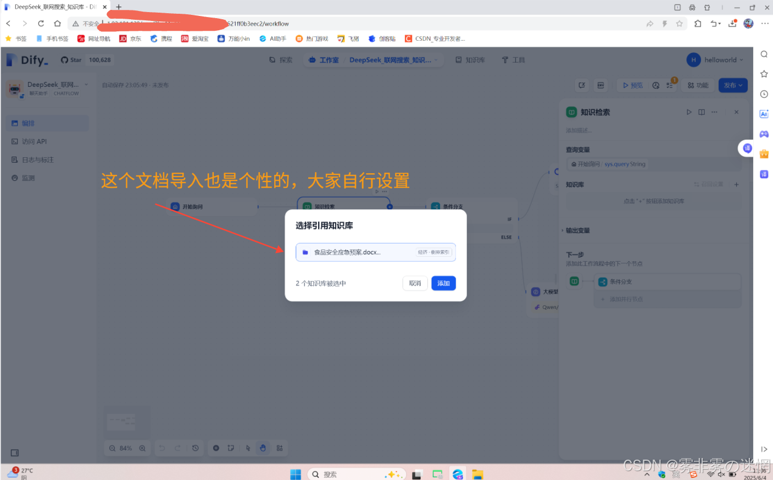Collapse the left sidebar toggle icon
The image size is (773, 480).
pyautogui.click(x=15, y=453)
